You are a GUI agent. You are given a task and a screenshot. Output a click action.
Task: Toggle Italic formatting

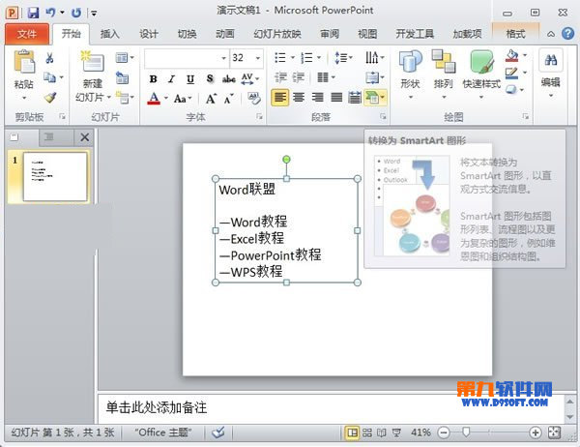click(170, 78)
